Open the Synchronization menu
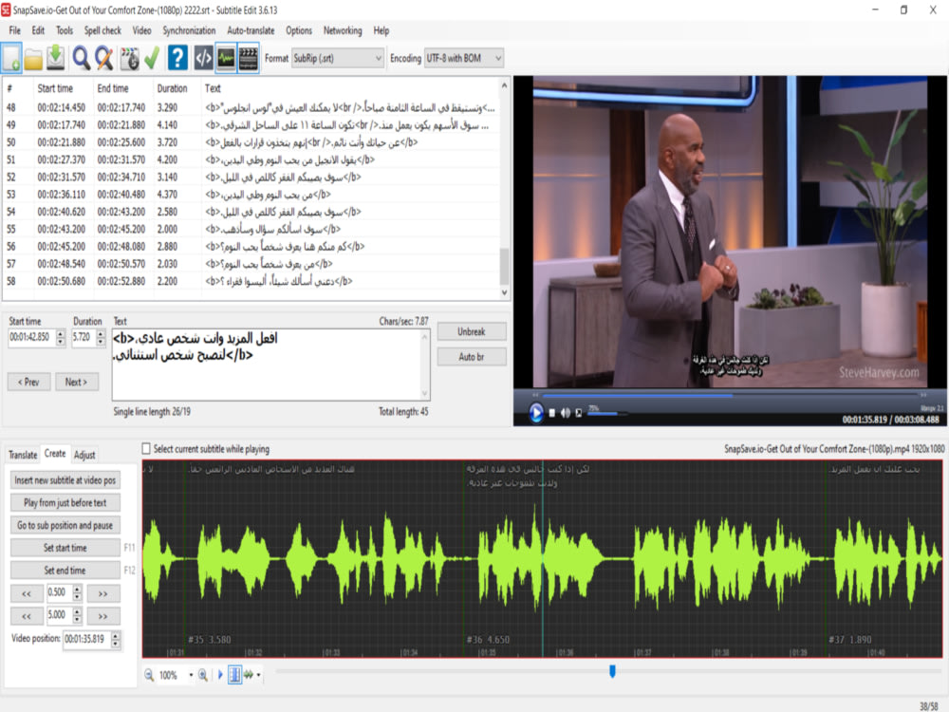This screenshot has width=949, height=712. [x=189, y=29]
